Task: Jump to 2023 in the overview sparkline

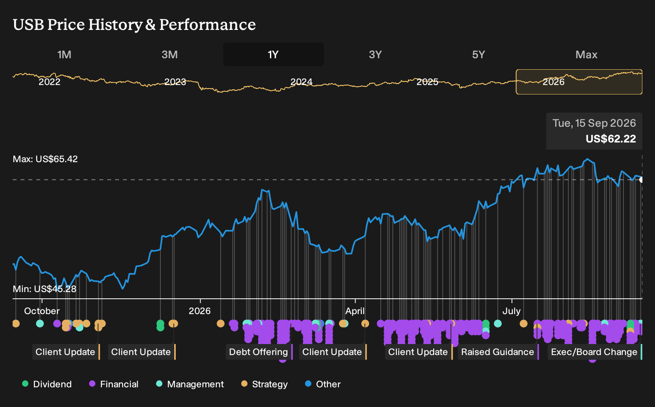Action: (x=175, y=82)
